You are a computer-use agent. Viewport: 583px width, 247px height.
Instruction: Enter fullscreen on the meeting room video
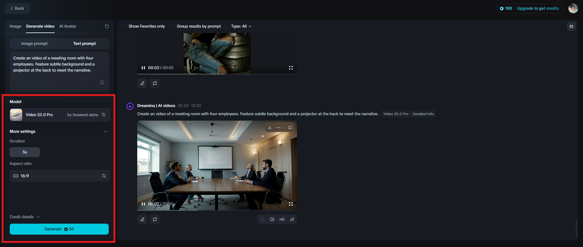[291, 204]
